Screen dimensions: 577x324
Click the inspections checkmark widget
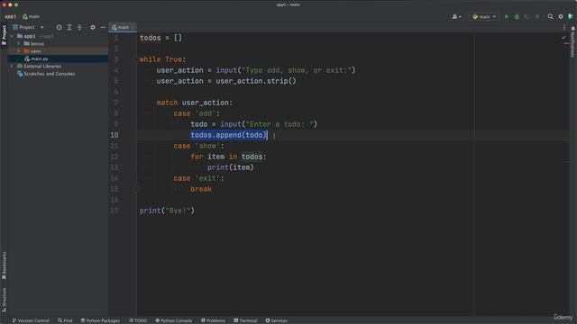pos(563,38)
